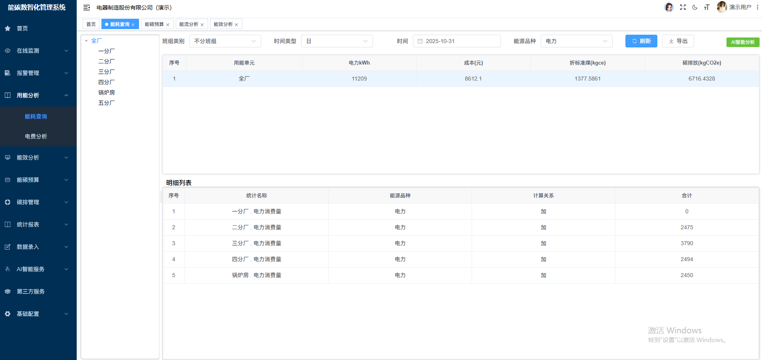The width and height of the screenshot is (762, 360).
Task: Switch to the 首页 tab
Action: (91, 24)
